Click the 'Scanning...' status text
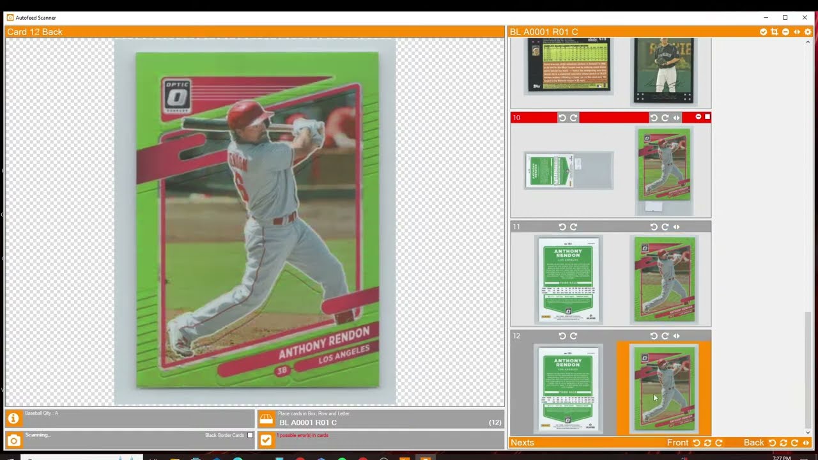This screenshot has height=460, width=818. click(38, 435)
